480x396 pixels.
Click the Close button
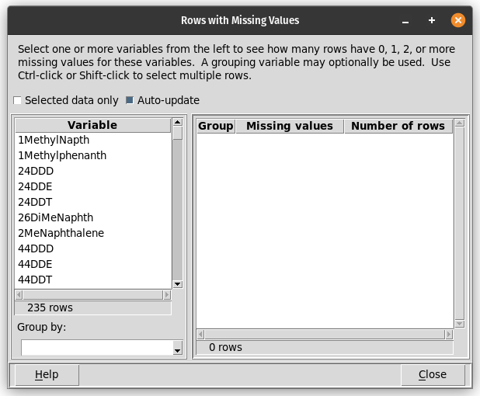tap(433, 374)
